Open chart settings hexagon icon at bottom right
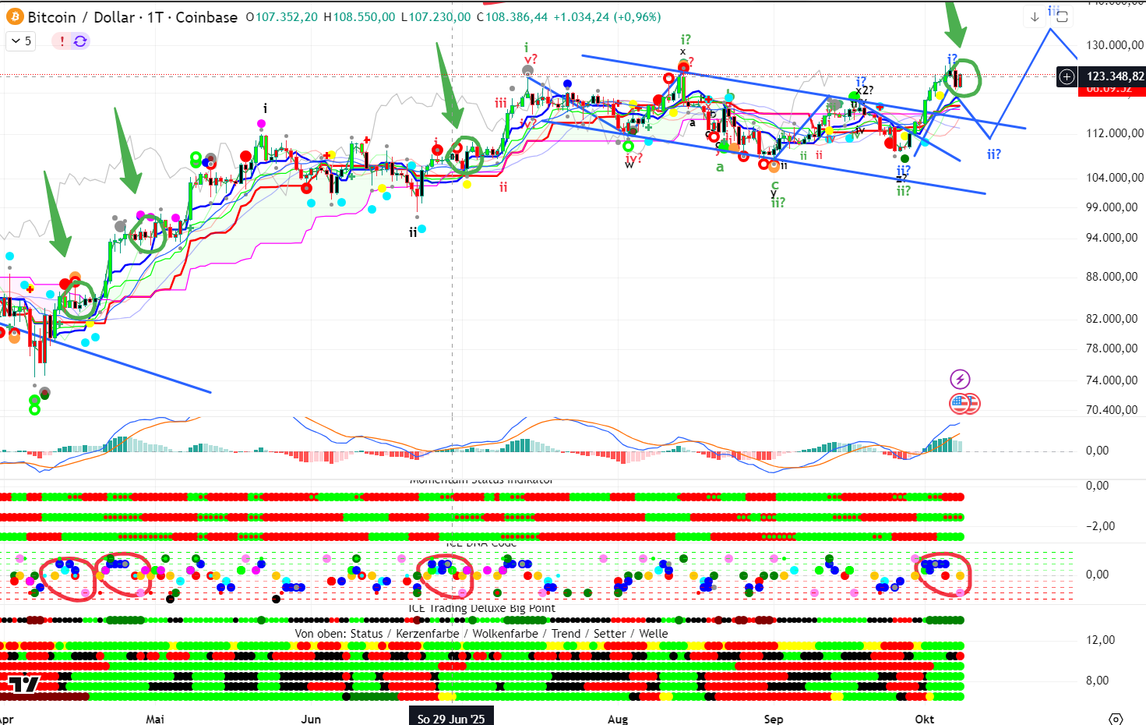The height and width of the screenshot is (725, 1146). [x=1116, y=718]
